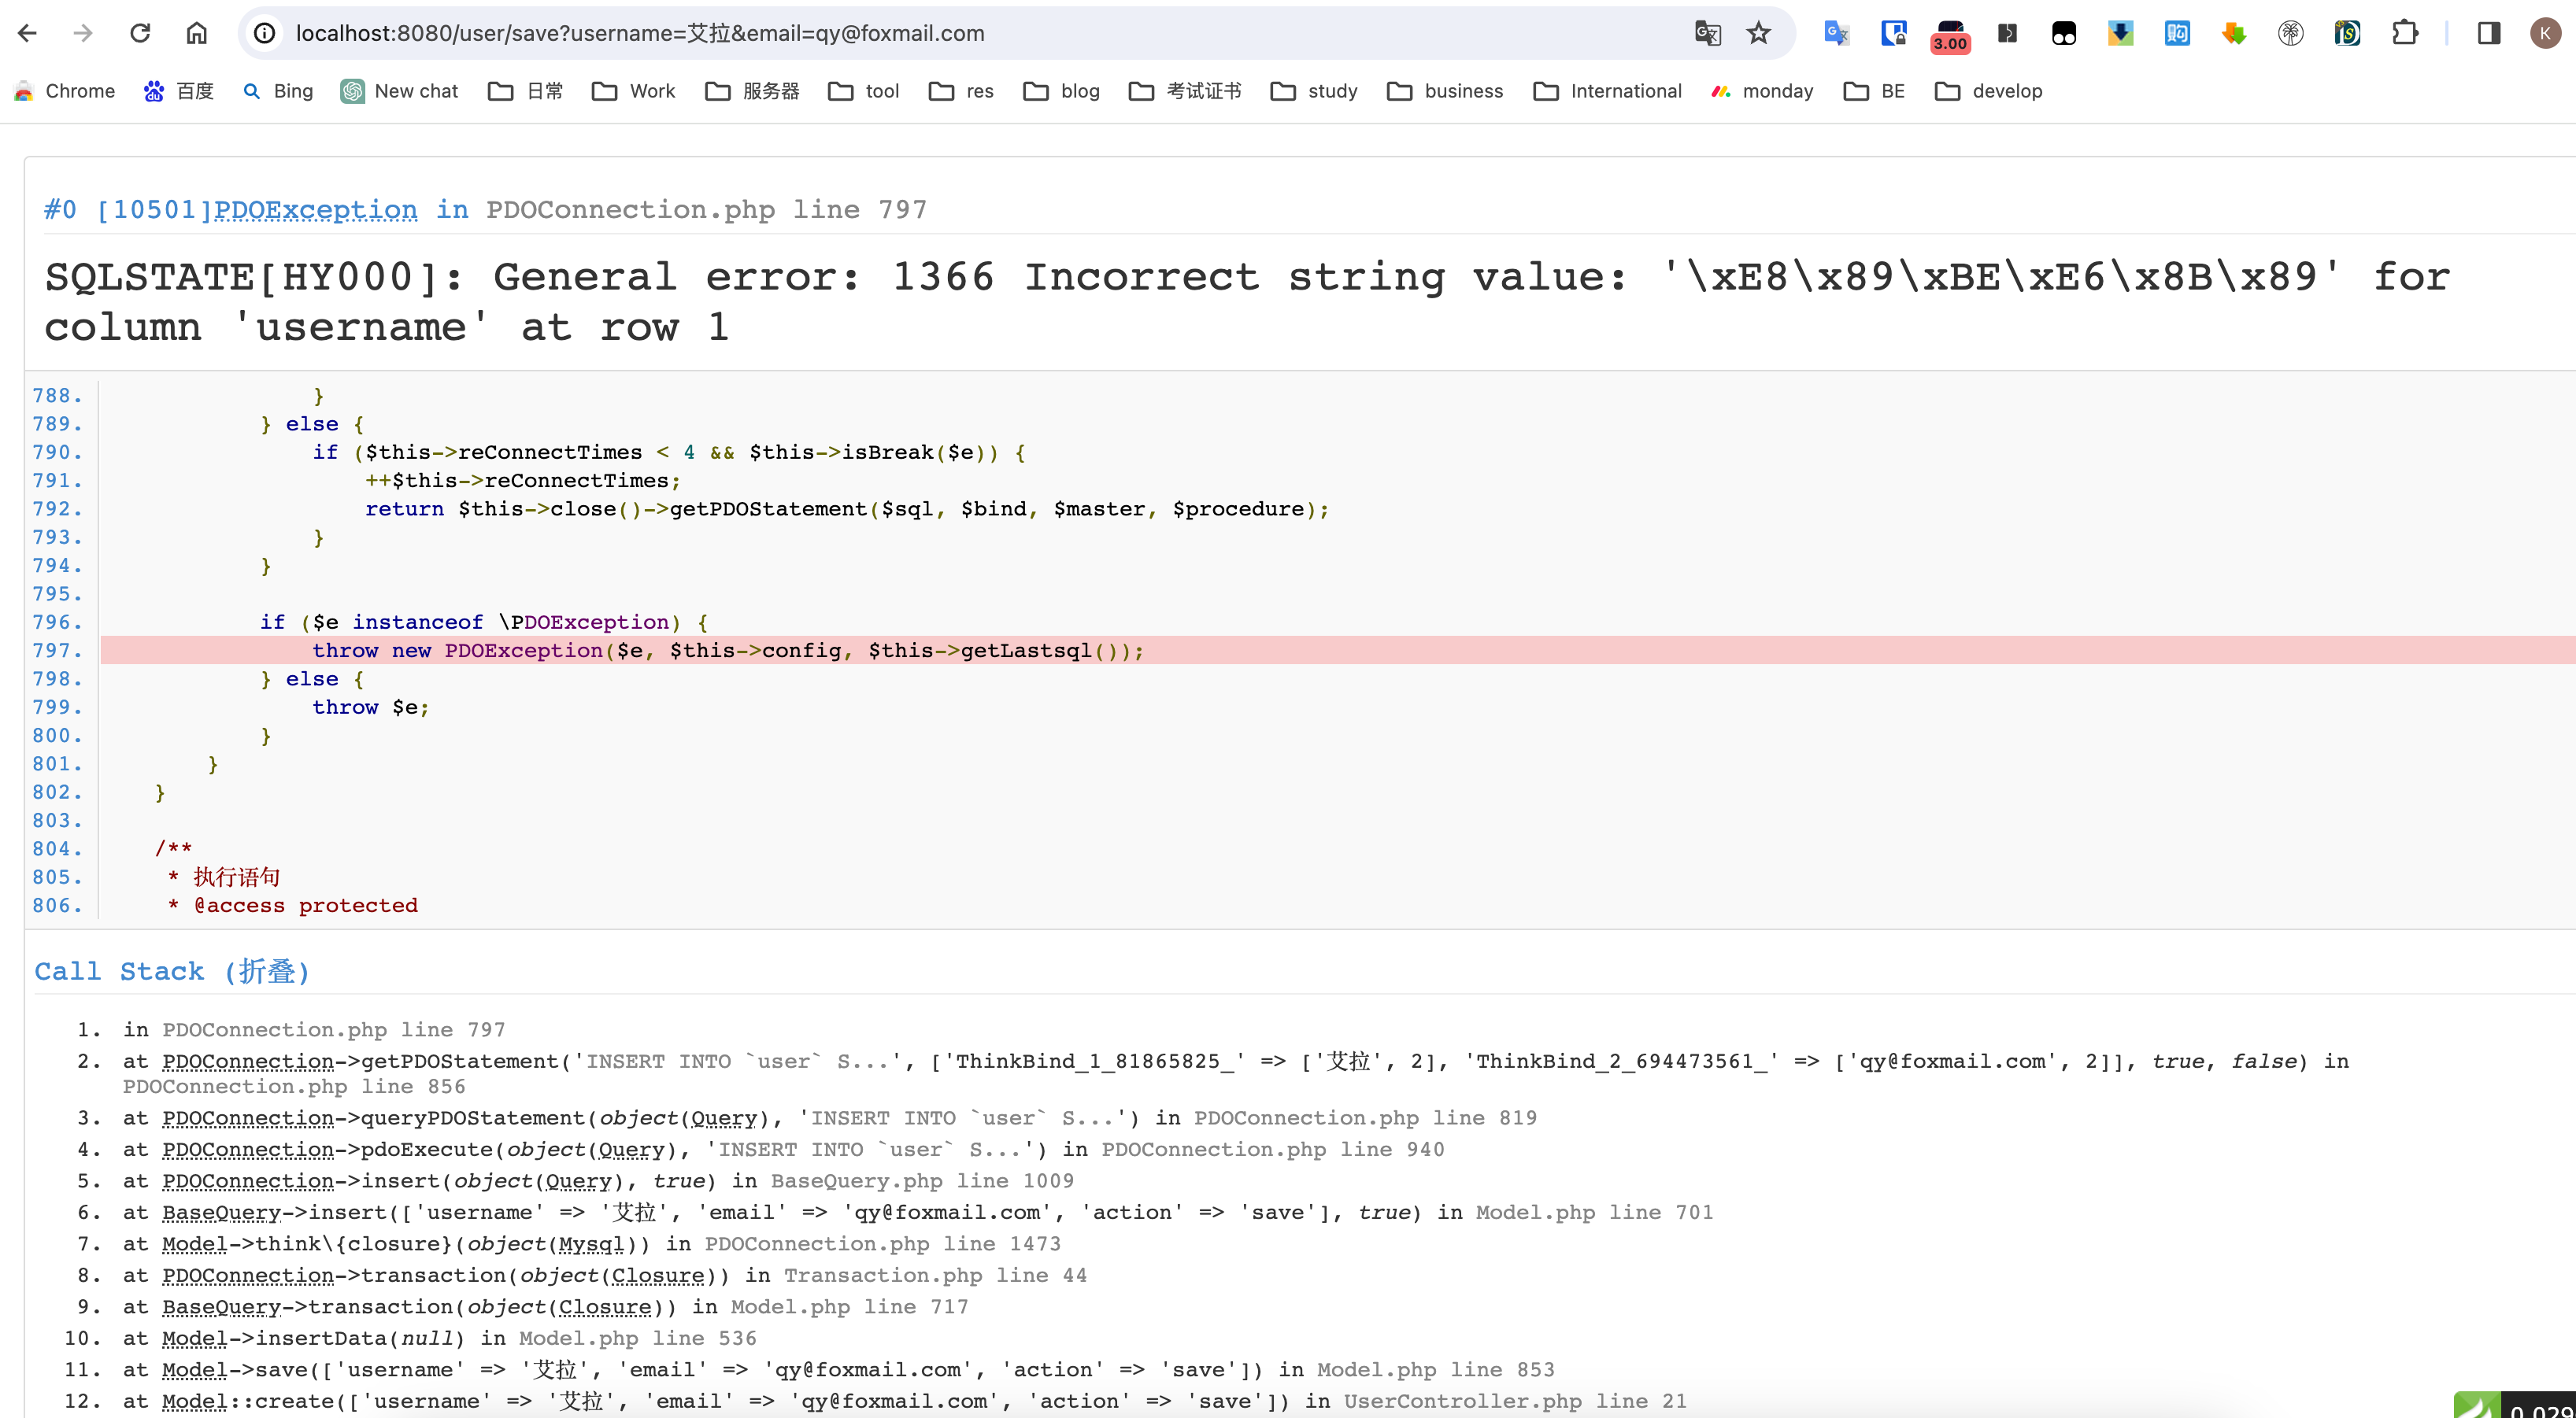This screenshot has height=1418, width=2576.
Task: Click the PDOException link in error header
Action: (315, 210)
